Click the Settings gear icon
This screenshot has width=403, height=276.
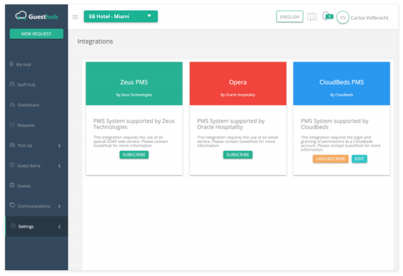point(13,226)
